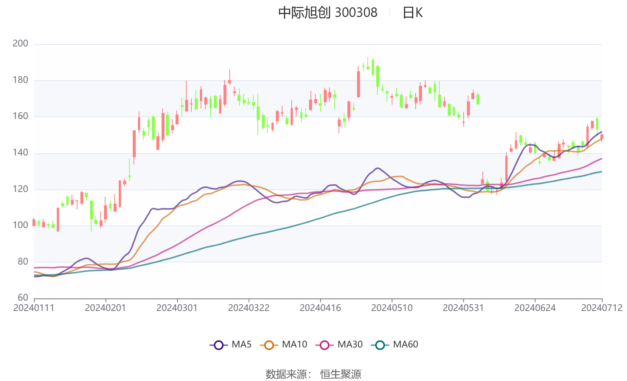Screen dimensions: 627x381
Task: Click the 20240322 date axis label
Action: pyautogui.click(x=249, y=308)
